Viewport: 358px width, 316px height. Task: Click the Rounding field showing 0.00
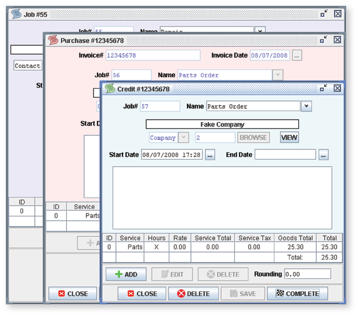[308, 274]
